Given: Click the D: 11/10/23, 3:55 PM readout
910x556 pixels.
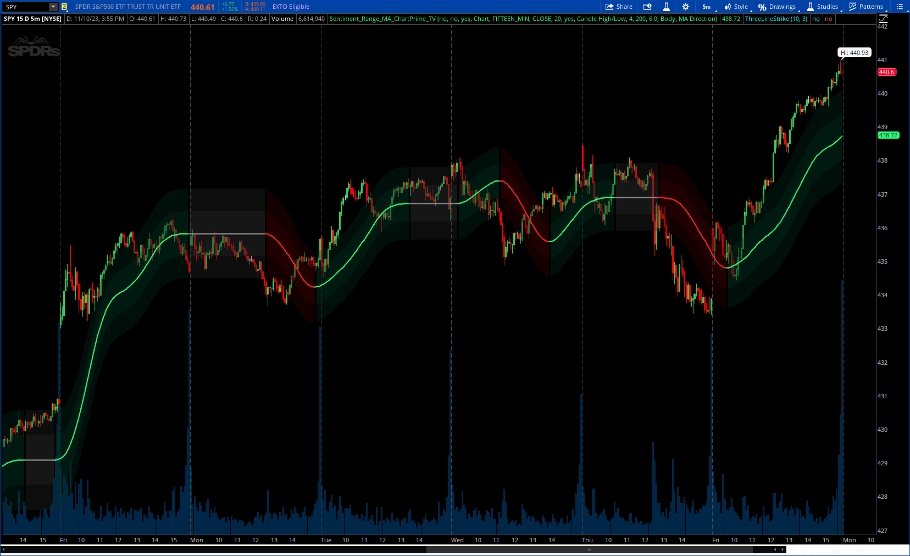Looking at the screenshot, I should [95, 19].
